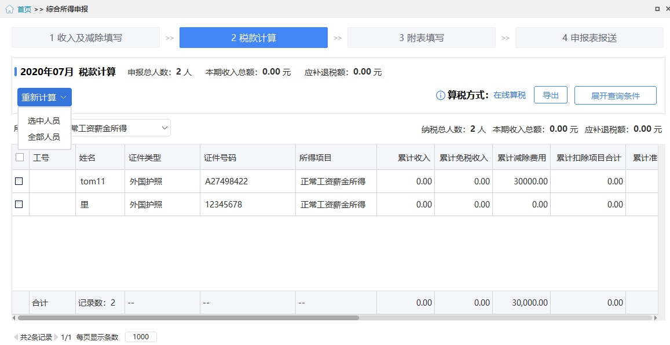This screenshot has height=345, width=670.
Task: Click the 每页显示条数 input showing 1000
Action: (x=141, y=337)
